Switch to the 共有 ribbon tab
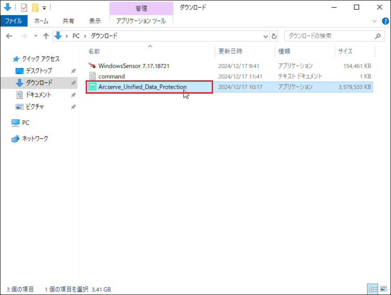The width and height of the screenshot is (391, 295). 68,21
